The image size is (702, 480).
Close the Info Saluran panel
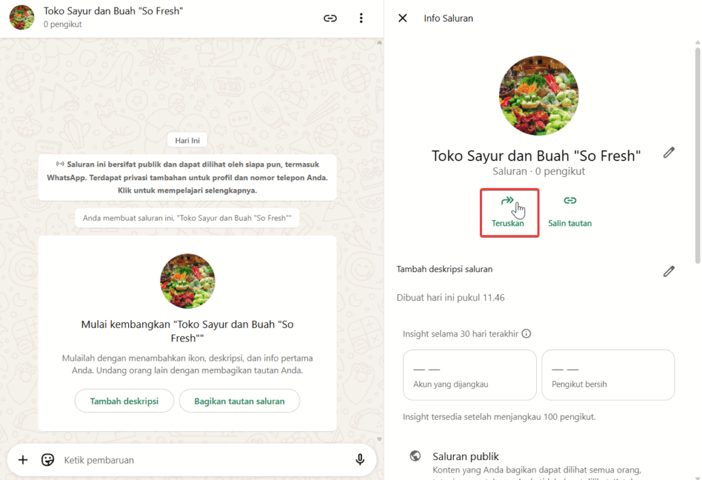coord(402,19)
